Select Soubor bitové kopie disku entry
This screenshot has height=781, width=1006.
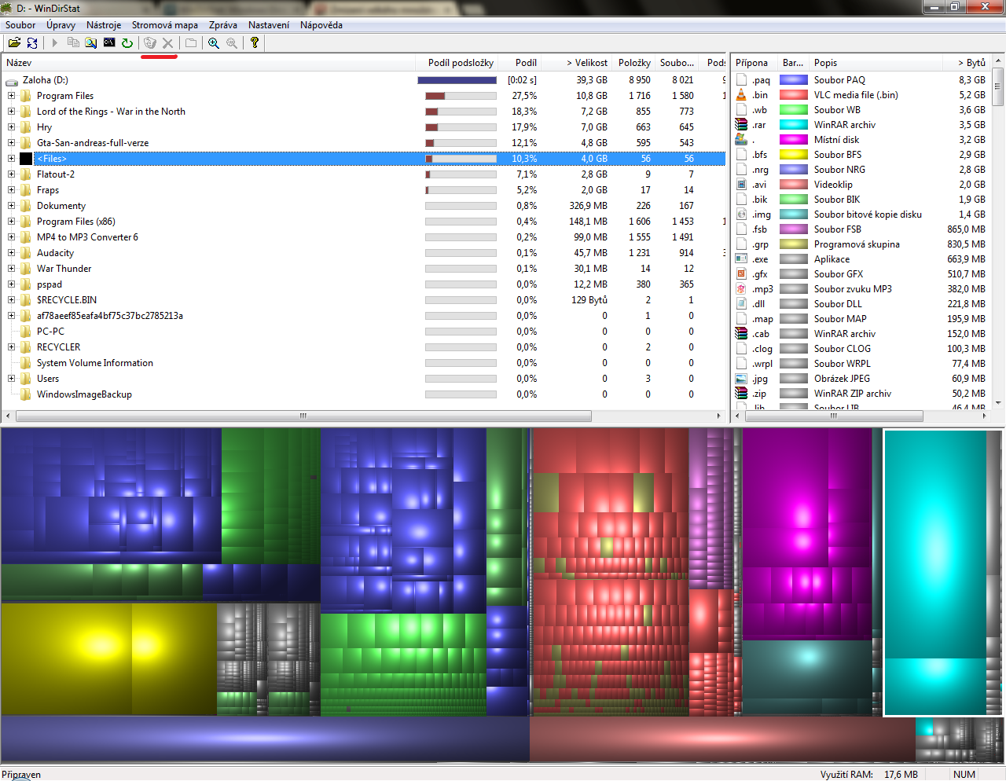click(868, 214)
